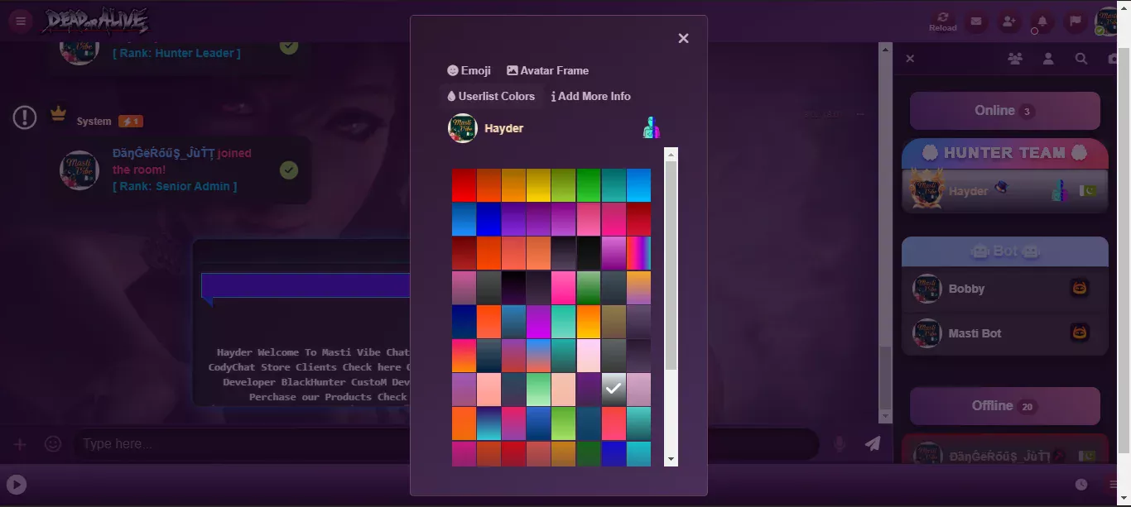The height and width of the screenshot is (507, 1131).
Task: Pick the rainbow multicolor swatch
Action: [638, 253]
